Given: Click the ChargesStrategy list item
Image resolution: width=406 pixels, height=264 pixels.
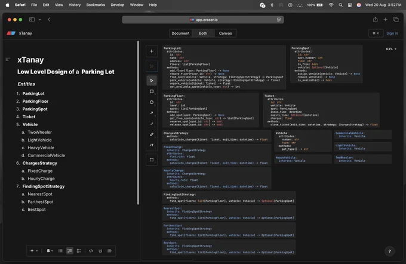Looking at the screenshot, I should tap(39, 163).
